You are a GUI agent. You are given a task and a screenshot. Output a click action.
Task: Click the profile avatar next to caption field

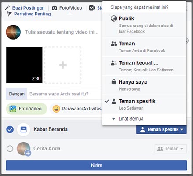pos(13,32)
